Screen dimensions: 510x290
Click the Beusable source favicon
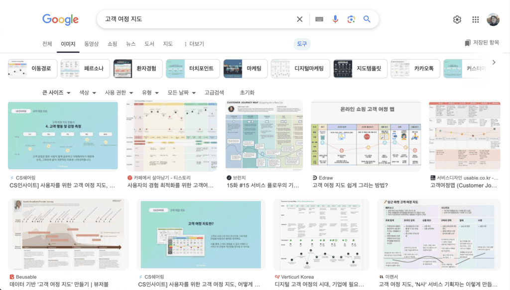click(12, 277)
